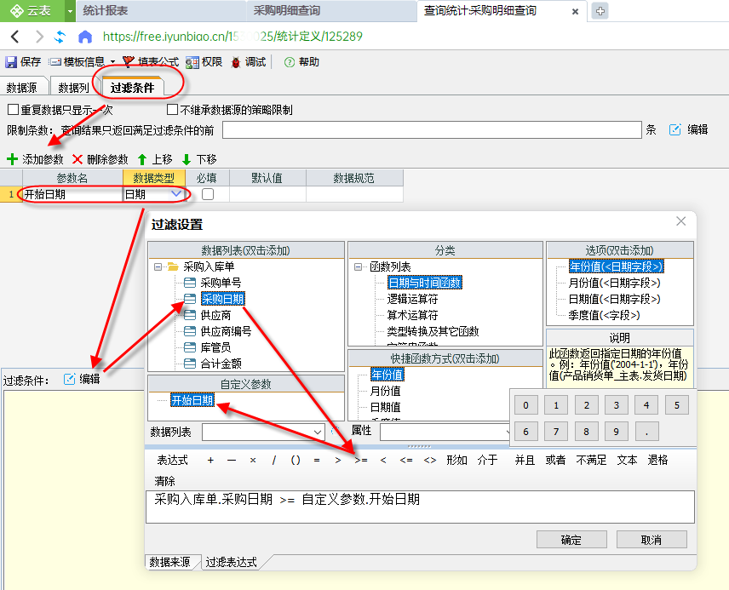Screen dimensions: 729x590
Task: Close the 过滤设置 dialog
Action: tap(680, 221)
